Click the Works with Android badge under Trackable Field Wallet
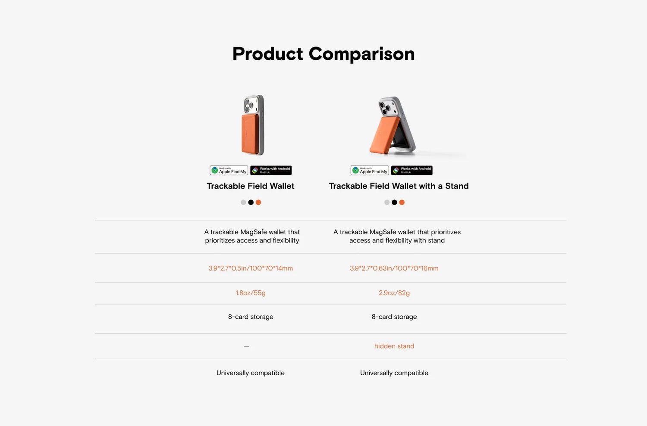Image resolution: width=647 pixels, height=426 pixels. [271, 171]
